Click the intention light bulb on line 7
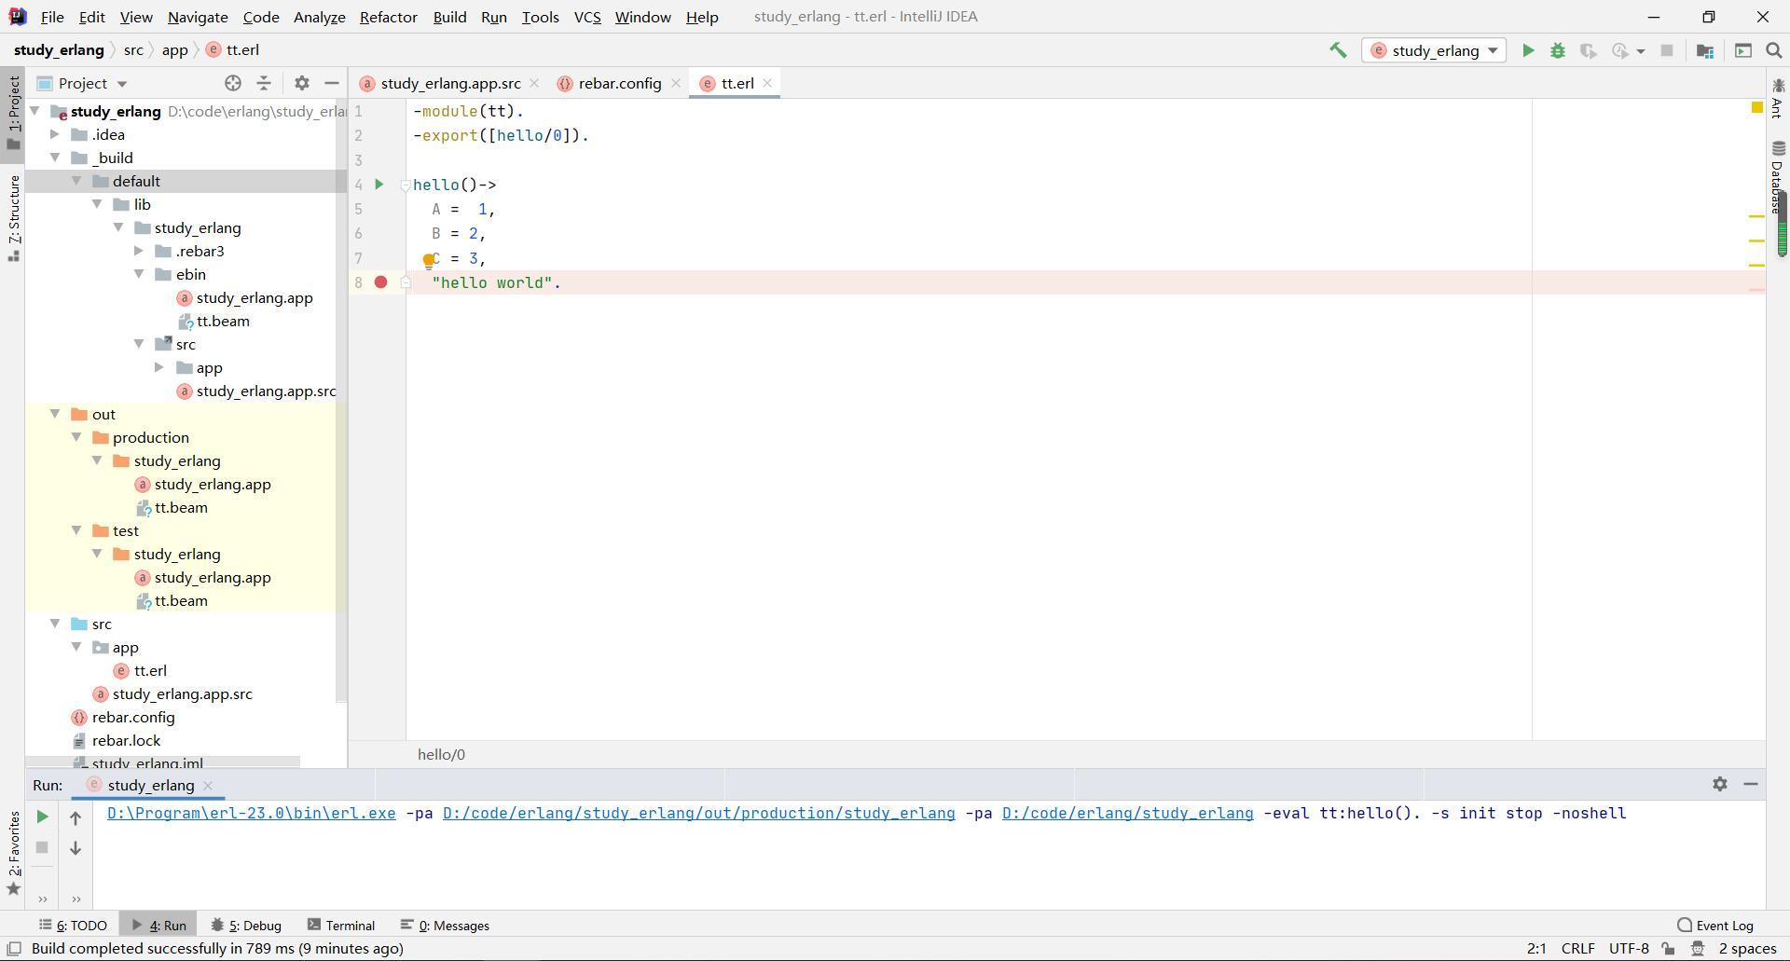The height and width of the screenshot is (961, 1790). (x=428, y=260)
